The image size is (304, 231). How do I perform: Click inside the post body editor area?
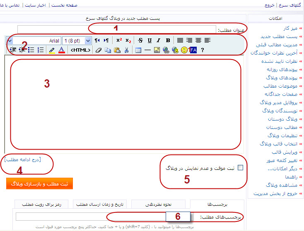click(x=124, y=104)
